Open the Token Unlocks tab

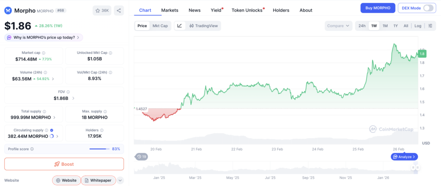[247, 10]
